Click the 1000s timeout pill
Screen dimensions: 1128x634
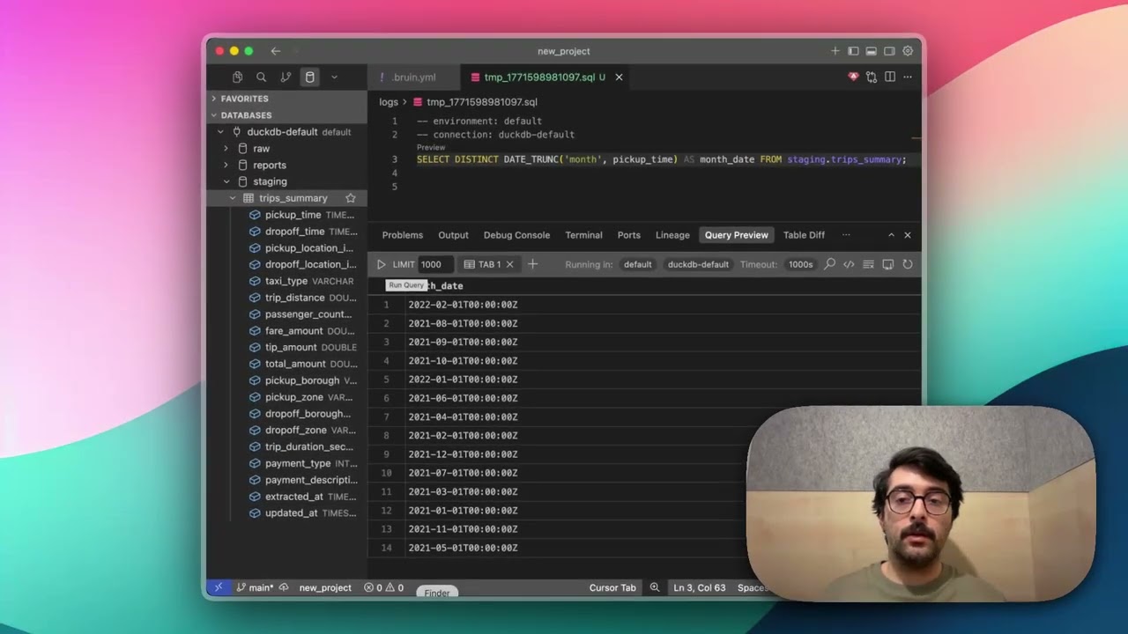click(x=801, y=264)
